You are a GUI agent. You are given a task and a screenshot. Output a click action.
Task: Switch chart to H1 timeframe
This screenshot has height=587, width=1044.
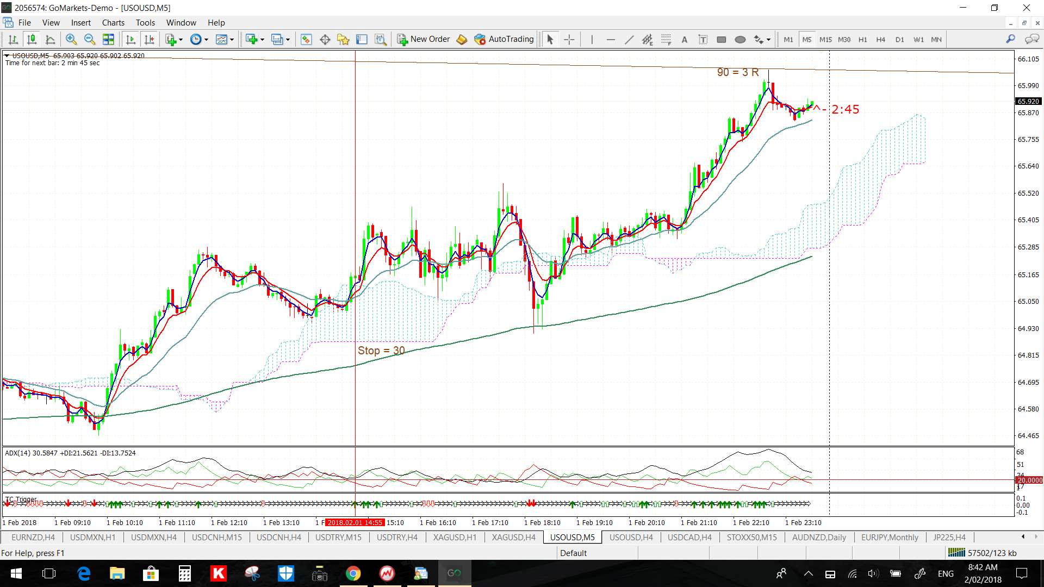862,39
